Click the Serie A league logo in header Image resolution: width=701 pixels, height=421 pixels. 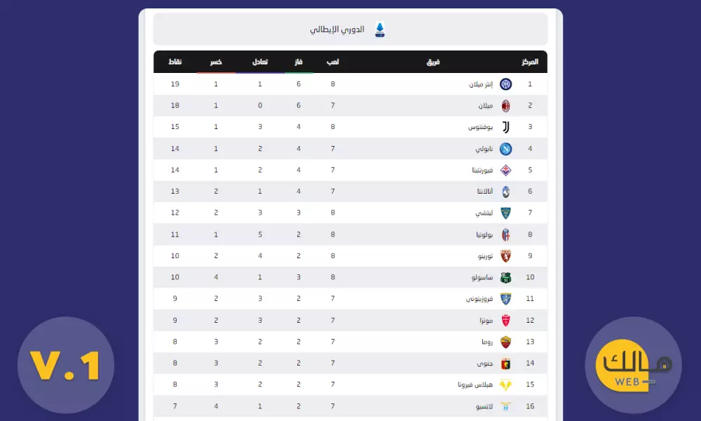click(x=381, y=28)
